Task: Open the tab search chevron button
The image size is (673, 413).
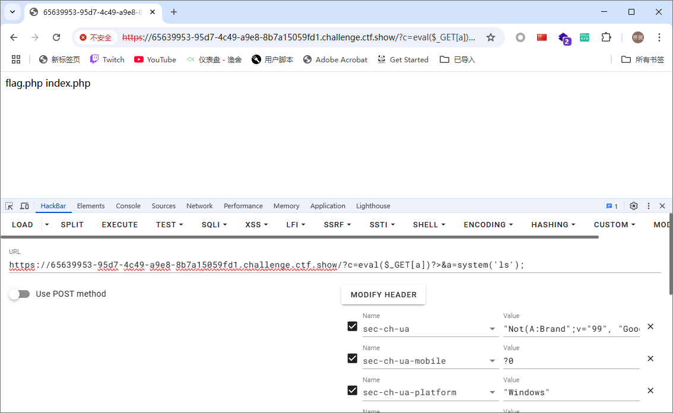Action: [12, 12]
